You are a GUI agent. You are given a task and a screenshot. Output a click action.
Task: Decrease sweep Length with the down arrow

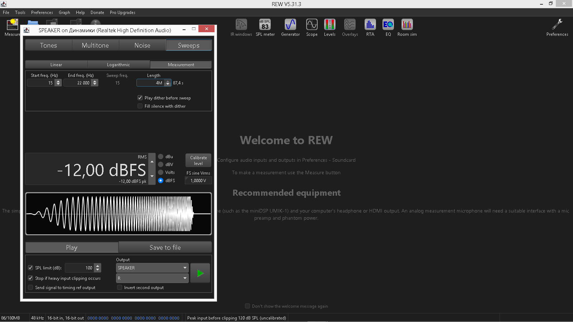(x=168, y=84)
